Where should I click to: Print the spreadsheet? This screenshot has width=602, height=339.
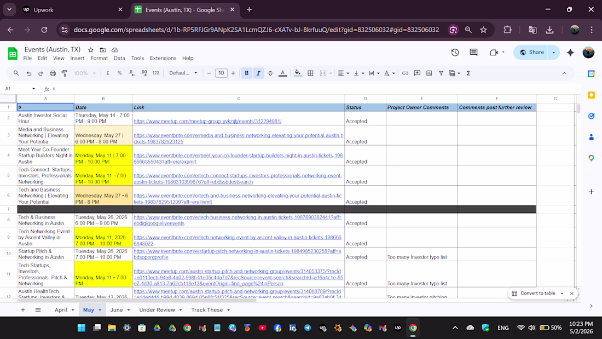tap(53, 73)
